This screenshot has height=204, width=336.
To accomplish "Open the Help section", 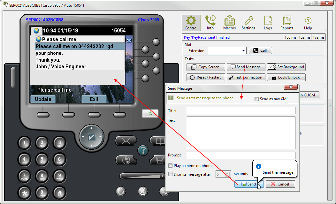I will 308,23.
